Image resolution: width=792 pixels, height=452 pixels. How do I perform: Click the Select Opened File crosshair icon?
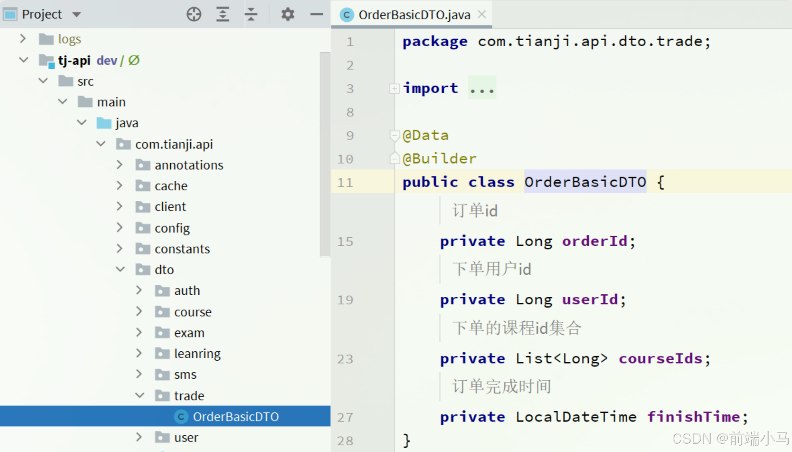pyautogui.click(x=194, y=14)
